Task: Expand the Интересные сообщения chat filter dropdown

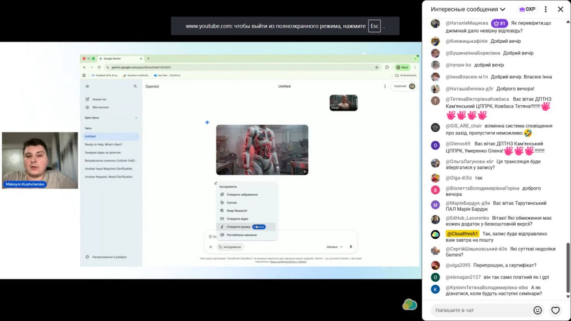Action: pyautogui.click(x=468, y=9)
